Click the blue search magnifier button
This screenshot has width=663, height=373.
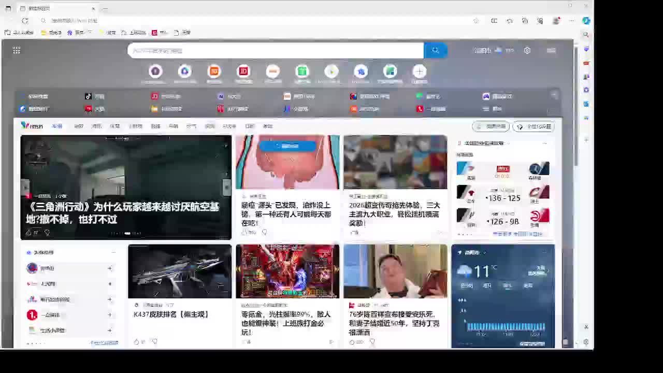pos(435,50)
